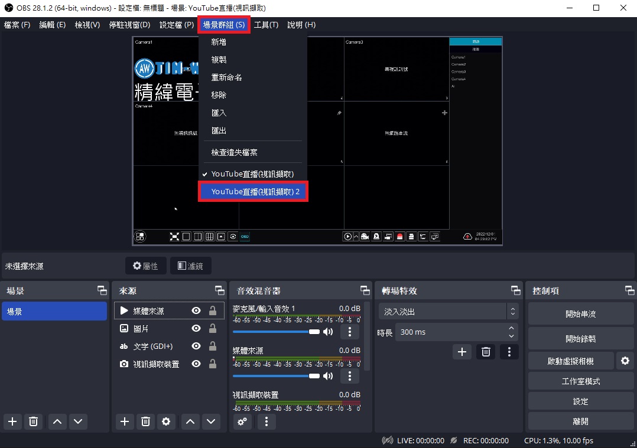This screenshot has width=637, height=448.
Task: Open options menu for 麥克風/輸入音效 1
Action: pyautogui.click(x=350, y=332)
